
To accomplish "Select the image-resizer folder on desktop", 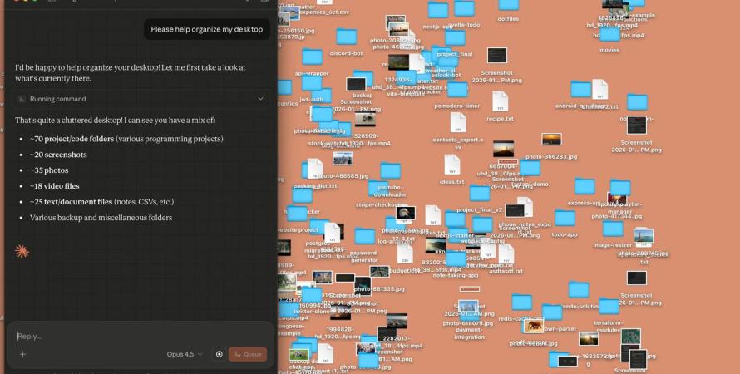I will point(613,229).
